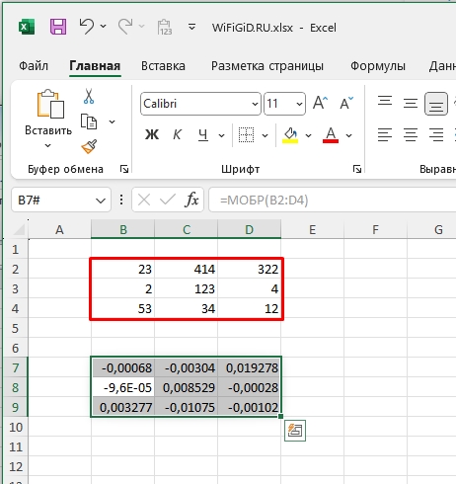This screenshot has width=456, height=484.
Task: Expand the Name Box dropdown arrow
Action: (x=101, y=201)
